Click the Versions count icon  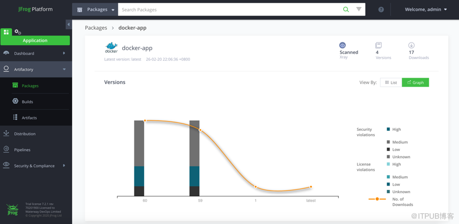click(378, 45)
